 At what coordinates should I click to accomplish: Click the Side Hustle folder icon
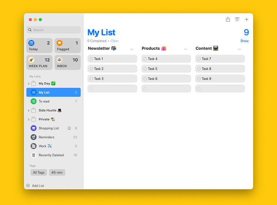click(x=33, y=110)
